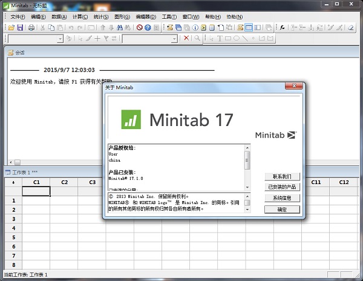Click the 系统信息 button

click(x=282, y=198)
